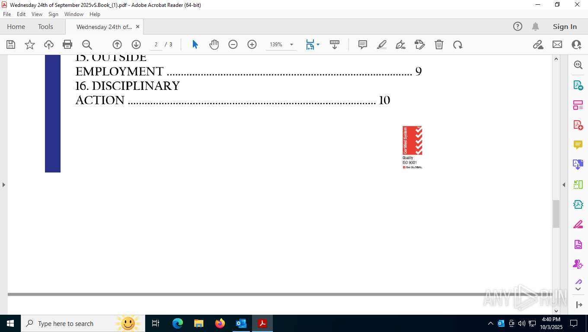Open the Find text magnifier tool
The width and height of the screenshot is (588, 332).
click(87, 45)
